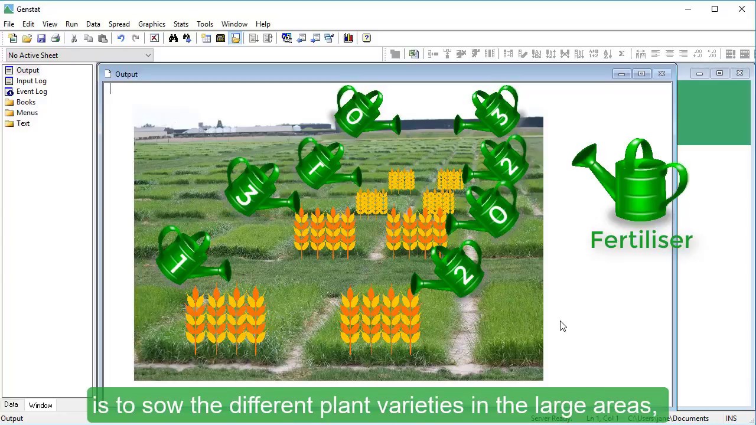
Task: Click the Copy toolbar icon
Action: (x=88, y=38)
